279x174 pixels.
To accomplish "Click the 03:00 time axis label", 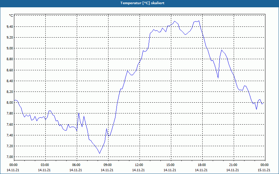I will (45, 165).
